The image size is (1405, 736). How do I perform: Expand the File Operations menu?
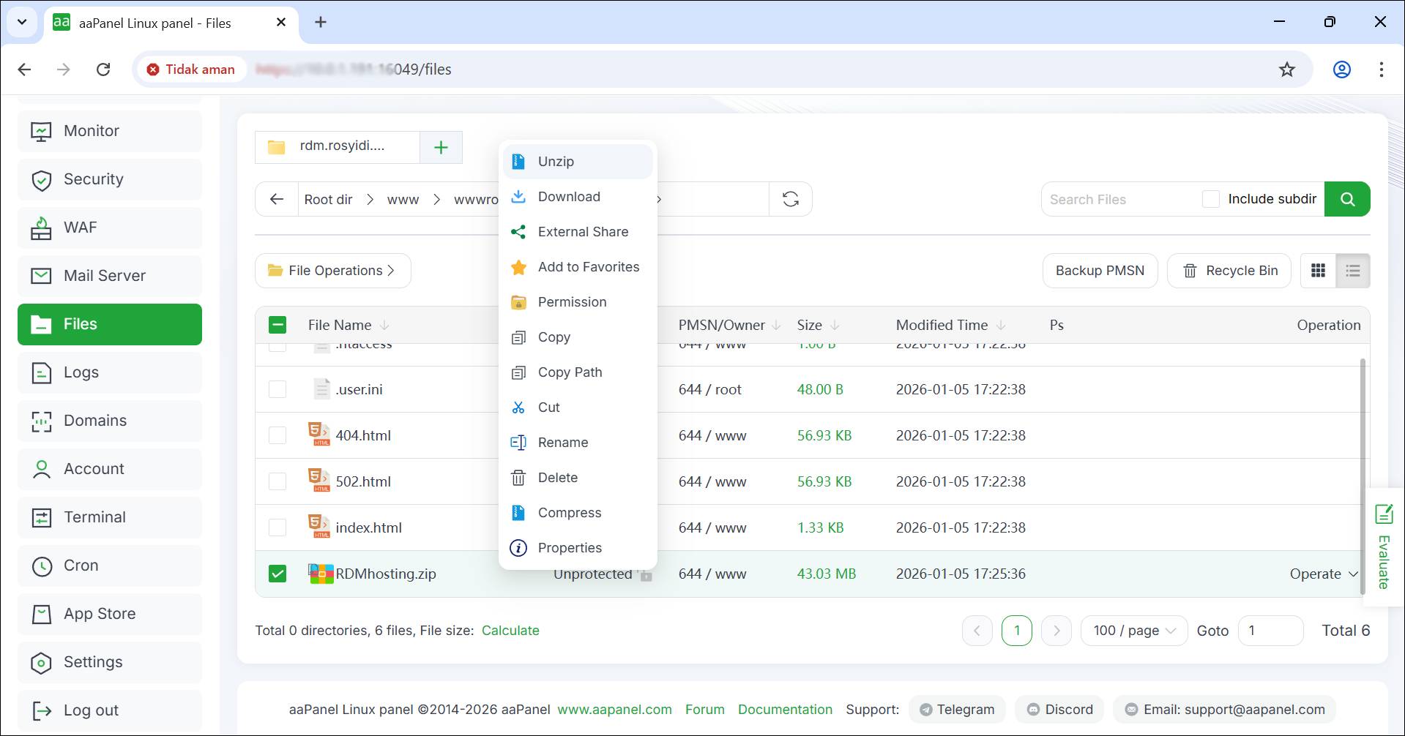click(x=333, y=271)
